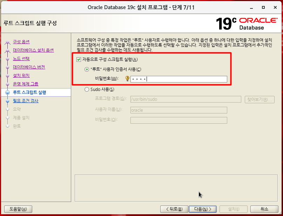The image size is (283, 216).
Task: Click the 구성 옵션 step bullet icon
Action: pos(8,42)
